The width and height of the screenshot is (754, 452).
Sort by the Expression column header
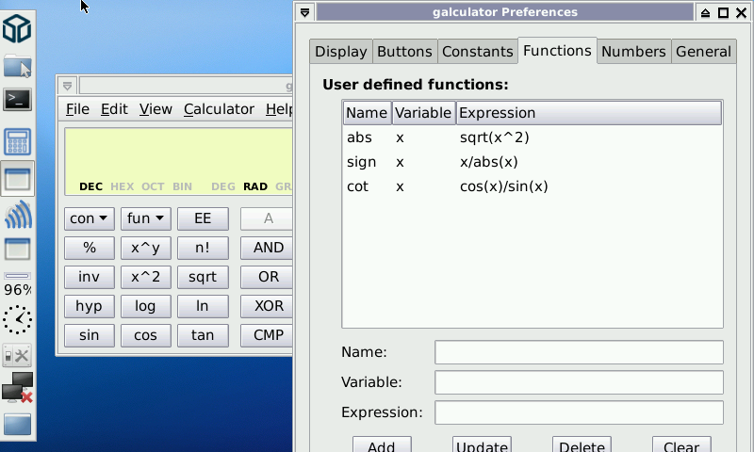point(588,113)
